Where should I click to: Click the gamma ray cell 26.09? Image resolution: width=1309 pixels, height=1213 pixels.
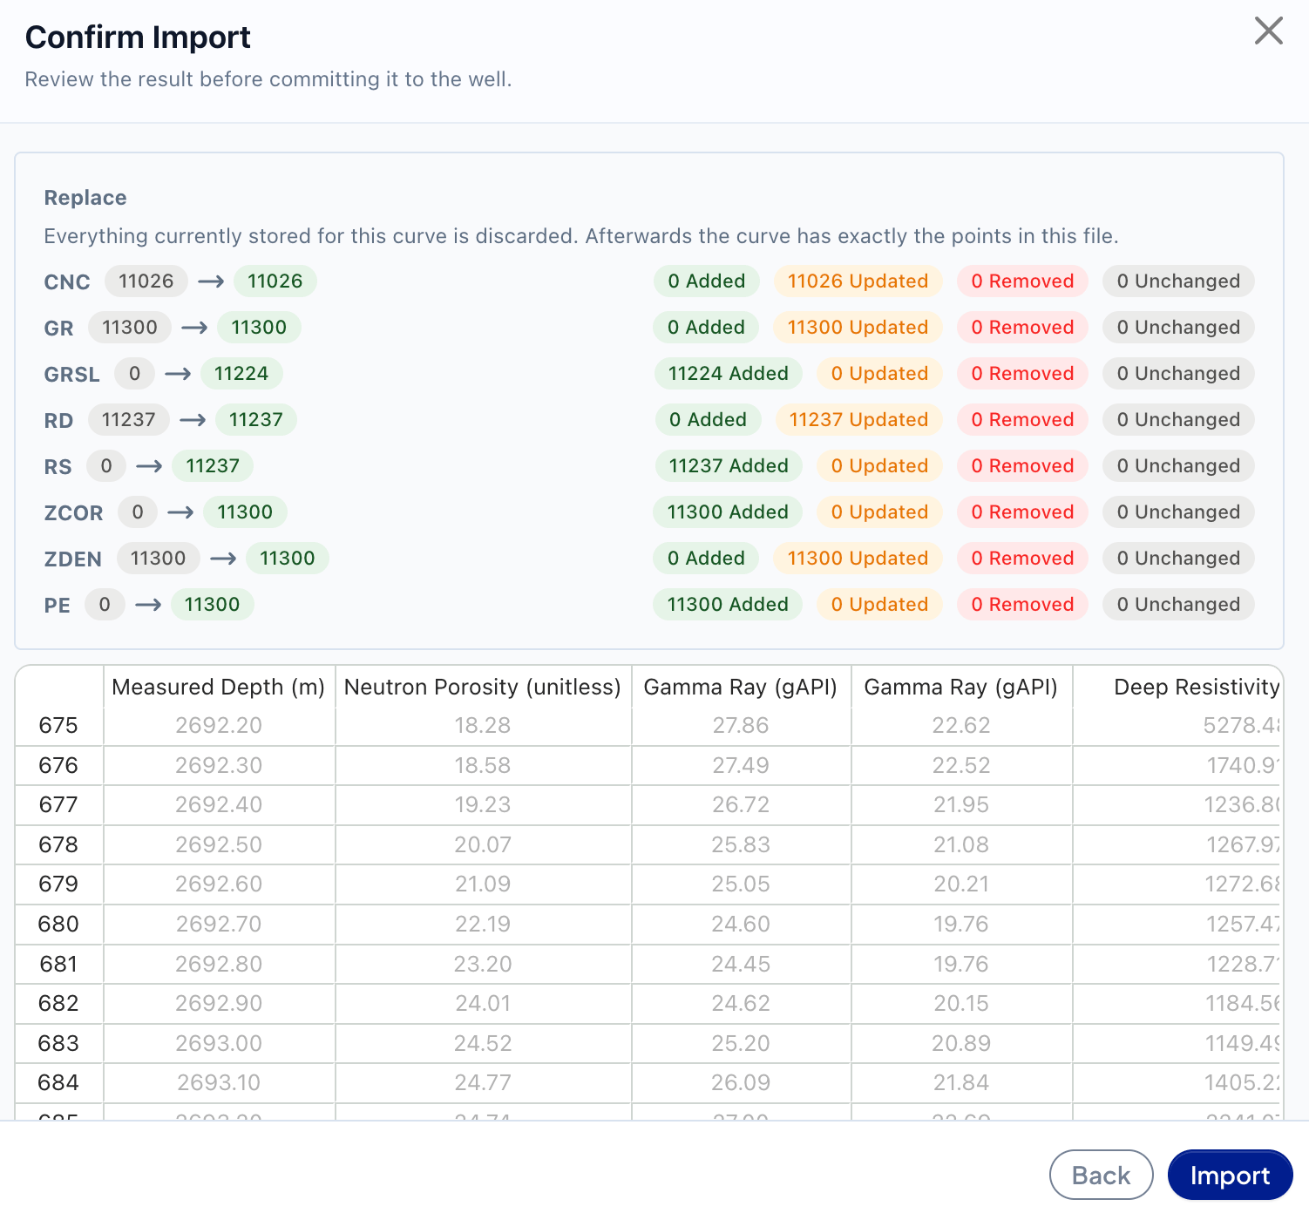(x=741, y=1082)
